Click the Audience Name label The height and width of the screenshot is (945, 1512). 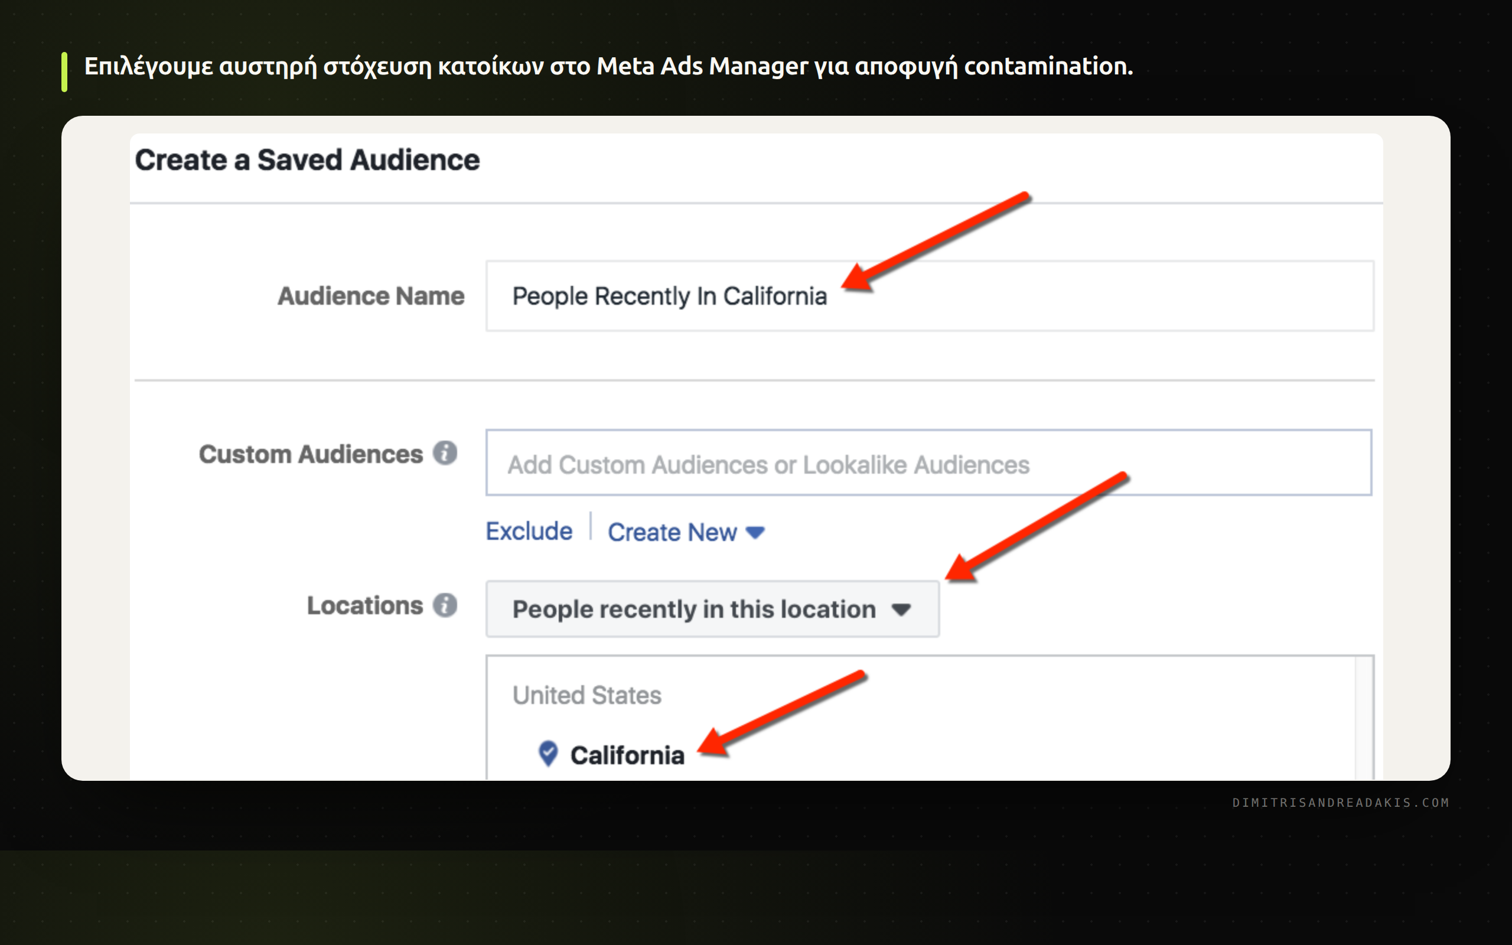[x=371, y=296]
